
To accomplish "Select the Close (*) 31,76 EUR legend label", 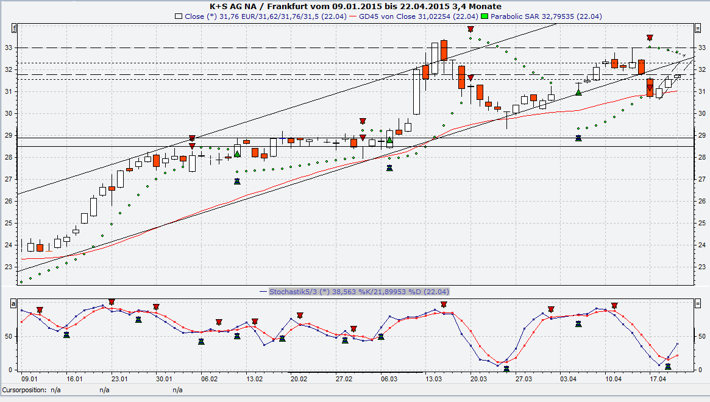I will 265,16.
